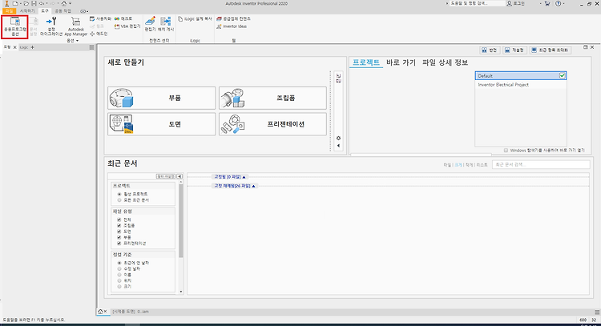
Task: Create a new 프리젠테이션 presentation
Action: pos(272,124)
